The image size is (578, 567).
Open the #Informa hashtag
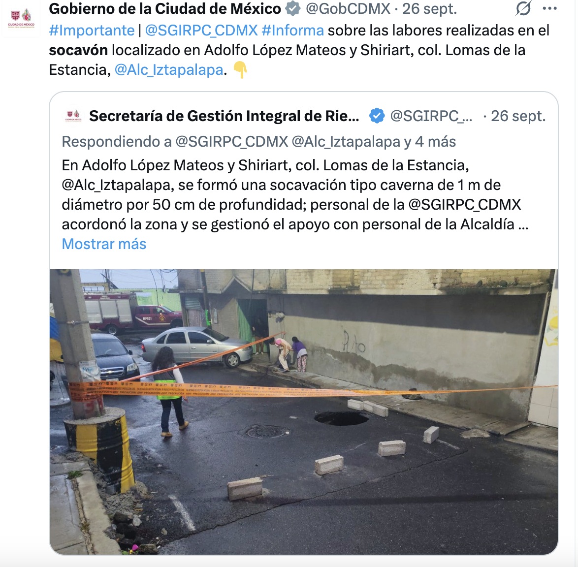tap(292, 30)
